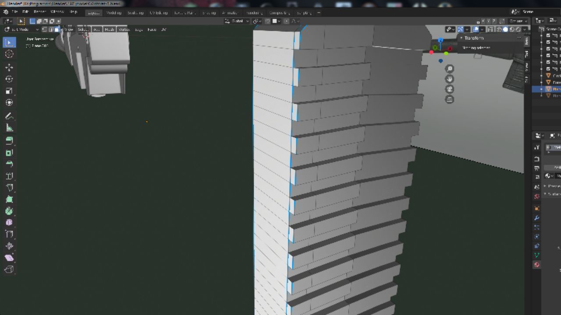Image resolution: width=561 pixels, height=315 pixels.
Task: Select the Extrude Region tool
Action: point(9,140)
